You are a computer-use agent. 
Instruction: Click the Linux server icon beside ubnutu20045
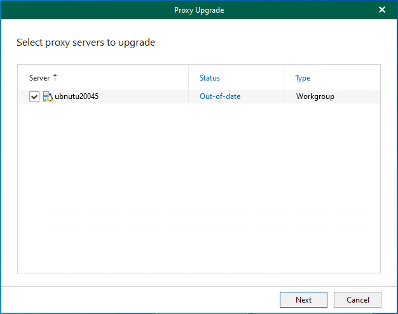48,97
